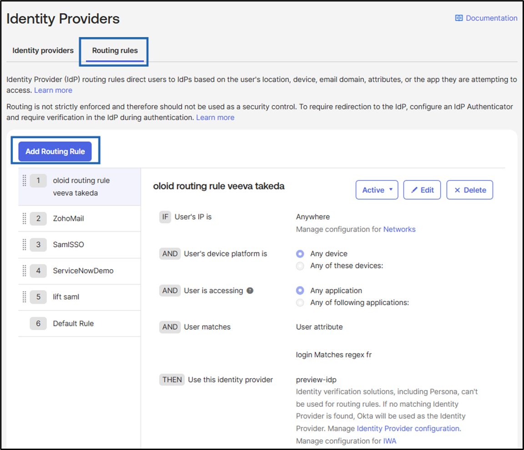Click X icon in Delete button
Viewport: 524px width, 450px height.
coord(458,190)
